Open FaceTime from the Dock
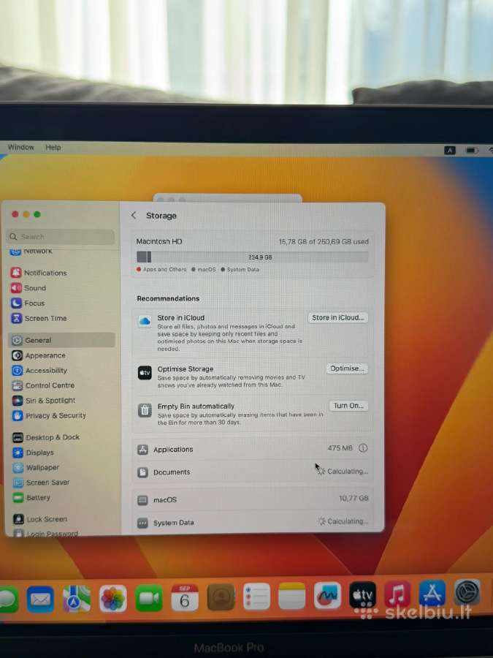Screen dimensions: 493x658 coord(149,598)
